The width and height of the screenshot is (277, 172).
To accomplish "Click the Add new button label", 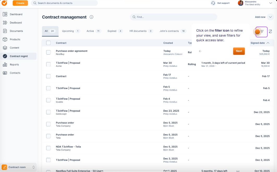I will pyautogui.click(x=260, y=17).
